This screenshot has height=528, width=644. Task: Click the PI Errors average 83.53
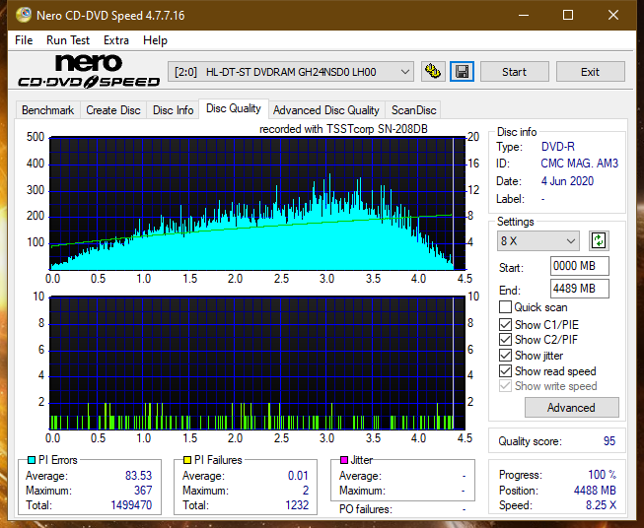138,476
